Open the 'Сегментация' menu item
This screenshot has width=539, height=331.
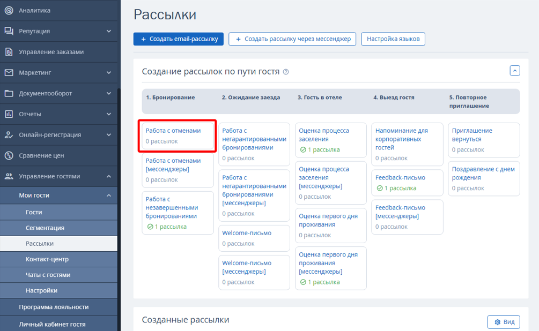pyautogui.click(x=45, y=228)
